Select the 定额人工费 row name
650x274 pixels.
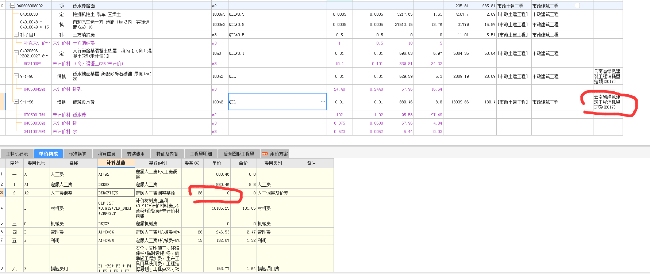(x=61, y=184)
